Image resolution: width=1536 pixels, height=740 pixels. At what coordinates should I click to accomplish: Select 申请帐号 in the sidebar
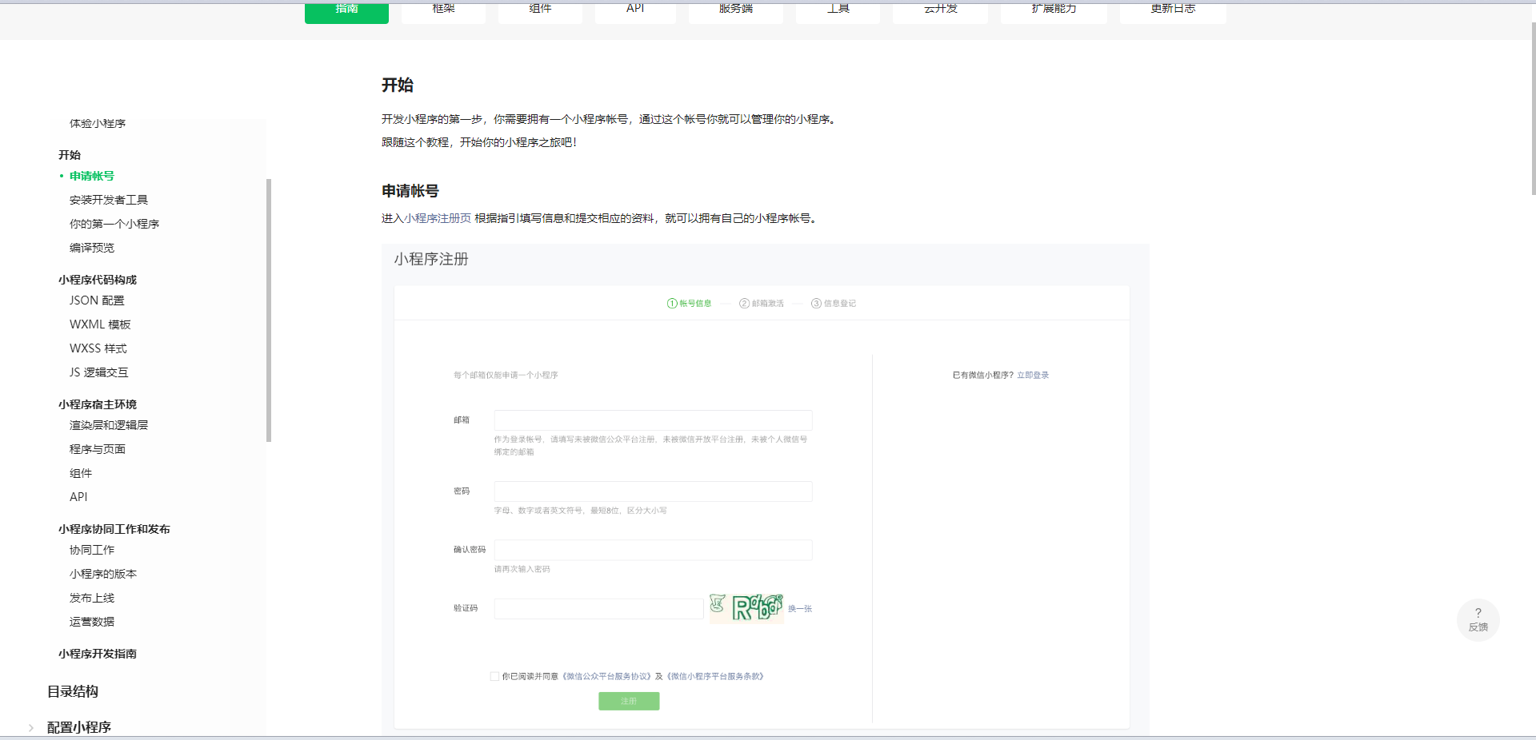point(91,176)
